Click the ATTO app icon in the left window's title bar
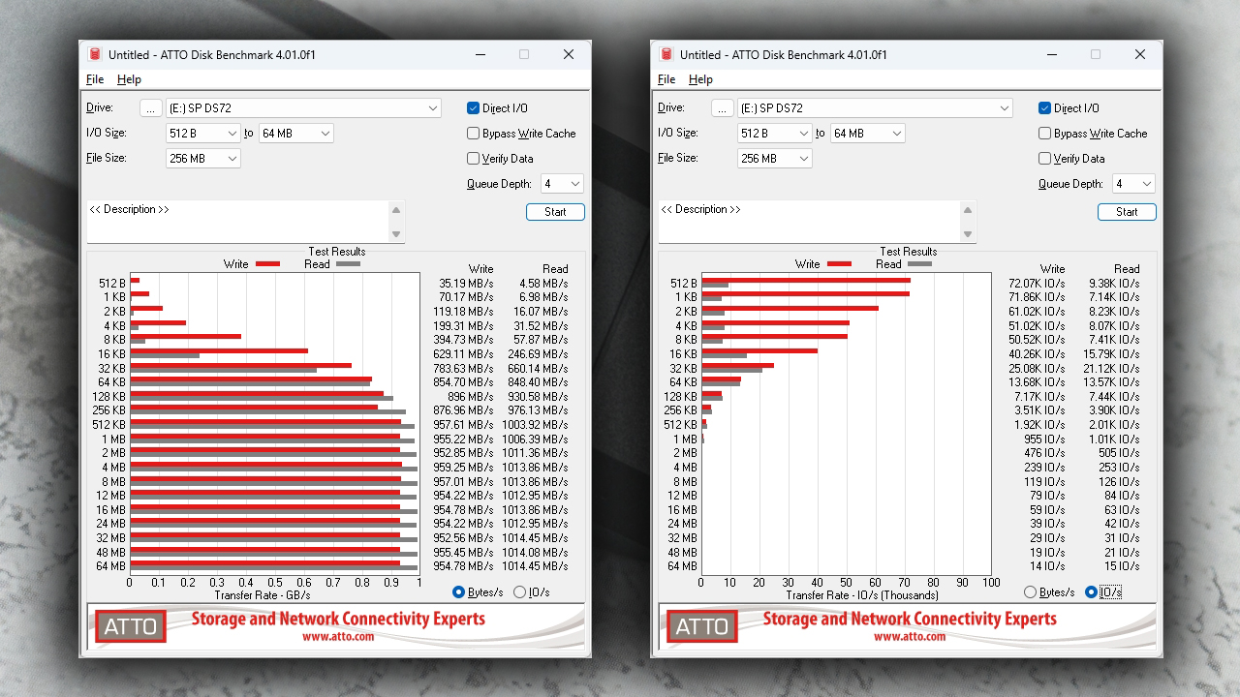 coord(95,55)
